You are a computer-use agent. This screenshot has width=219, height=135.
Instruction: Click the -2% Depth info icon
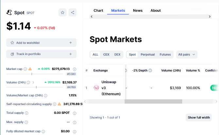(150, 71)
